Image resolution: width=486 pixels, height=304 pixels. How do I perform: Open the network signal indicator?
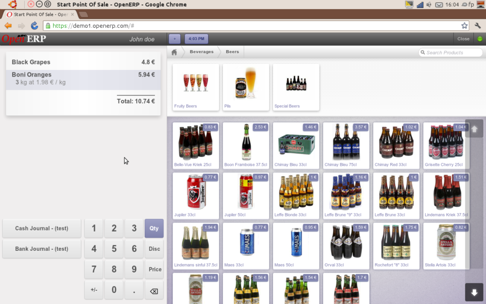420,5
